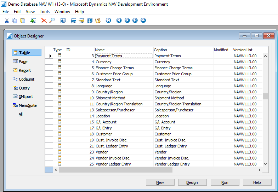This screenshot has width=278, height=192.
Task: Select Query object type in sidebar
Action: click(21, 88)
